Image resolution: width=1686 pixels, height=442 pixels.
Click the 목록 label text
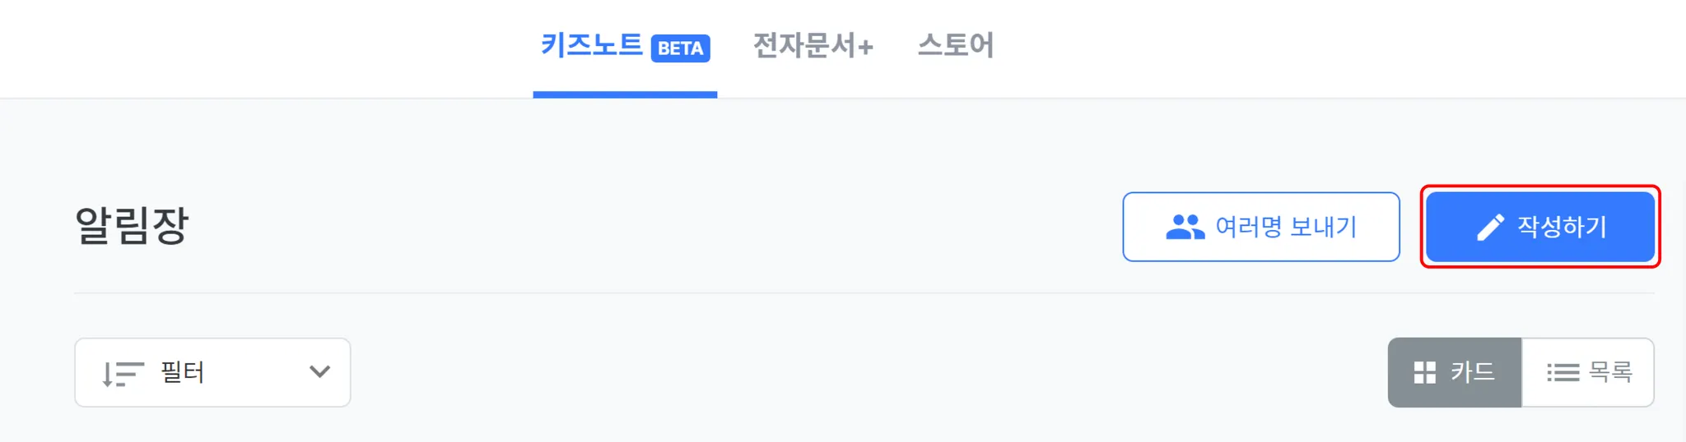coord(1609,372)
